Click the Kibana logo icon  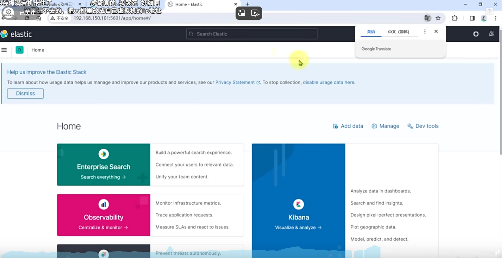click(x=299, y=204)
